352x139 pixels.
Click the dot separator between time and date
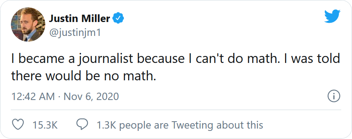[59, 97]
